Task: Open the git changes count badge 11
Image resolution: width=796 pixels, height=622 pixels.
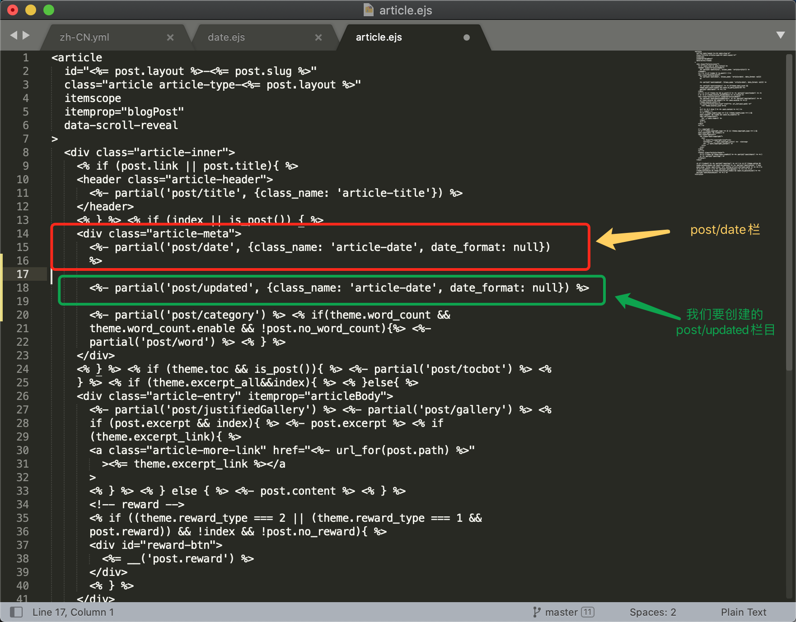Action: coord(587,612)
